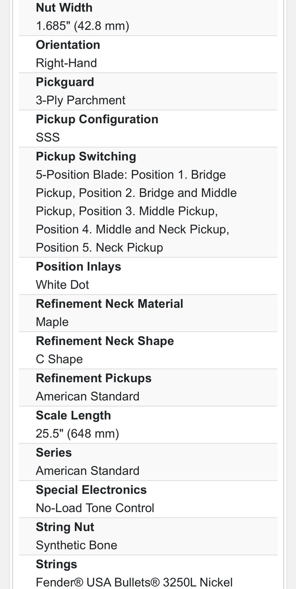Image resolution: width=296 pixels, height=589 pixels.
Task: Click the 5-Position Blade description text
Action: pyautogui.click(x=136, y=211)
